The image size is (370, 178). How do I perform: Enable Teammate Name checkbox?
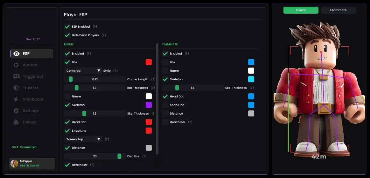[165, 71]
